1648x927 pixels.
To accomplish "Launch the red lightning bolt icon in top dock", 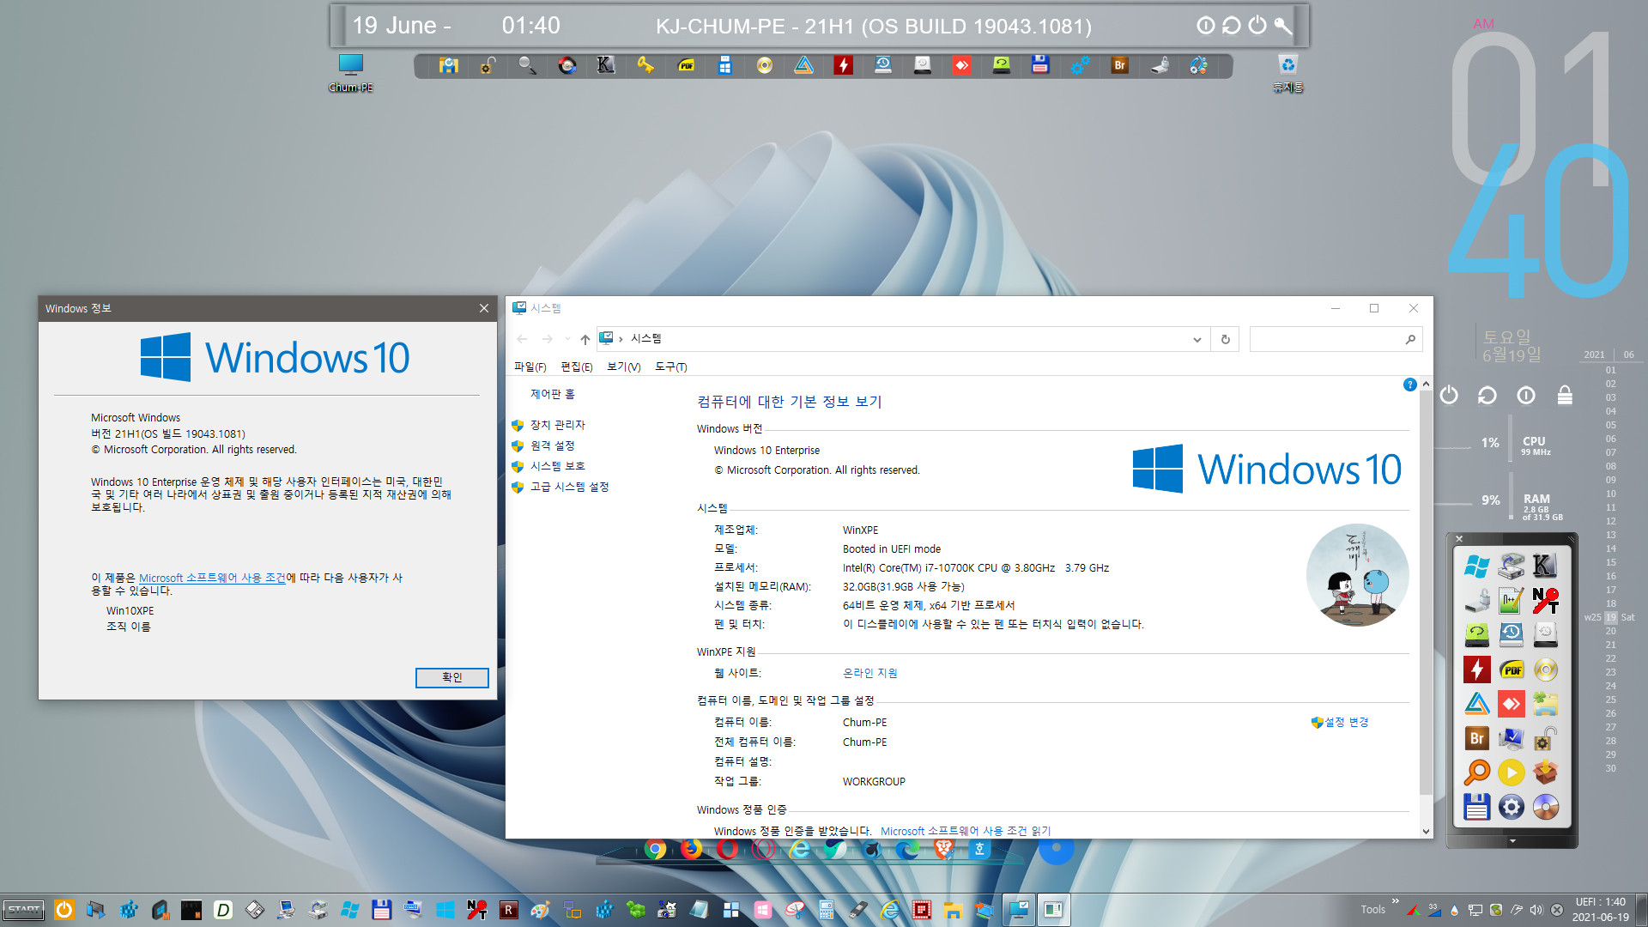I will tap(844, 65).
